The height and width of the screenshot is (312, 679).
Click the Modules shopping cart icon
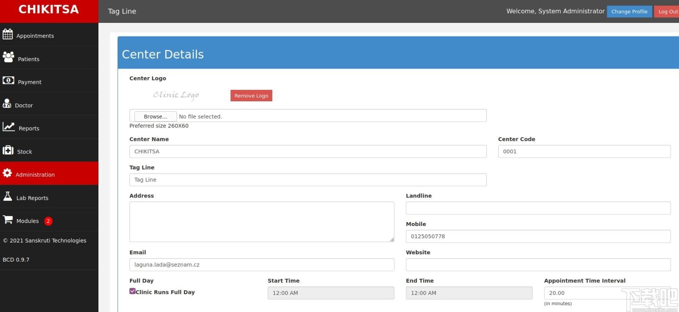8,219
